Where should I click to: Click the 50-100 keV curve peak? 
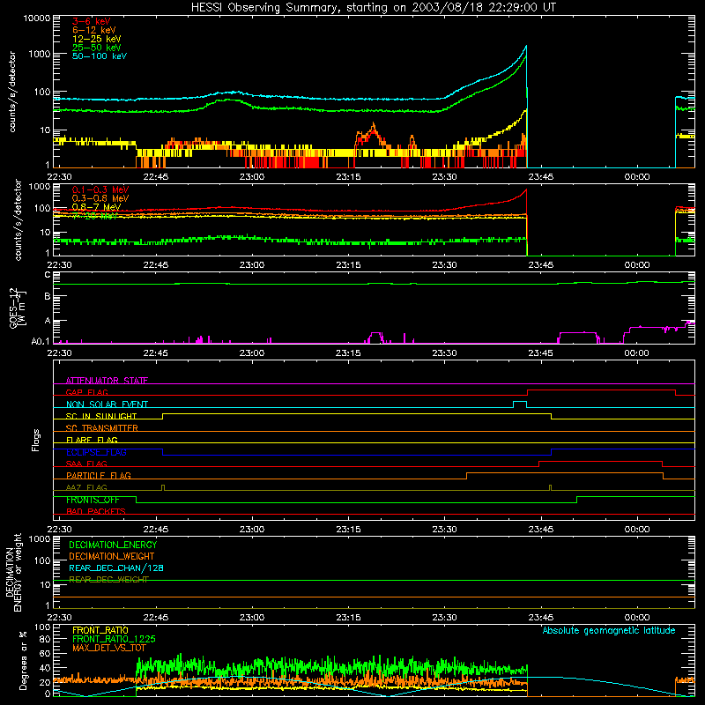click(x=526, y=46)
